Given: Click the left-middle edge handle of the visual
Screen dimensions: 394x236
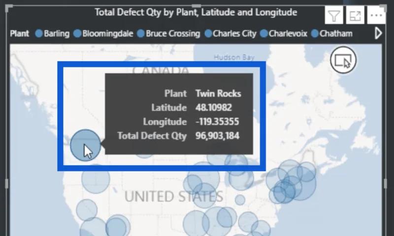Looking at the screenshot, I should click(x=7, y=184).
